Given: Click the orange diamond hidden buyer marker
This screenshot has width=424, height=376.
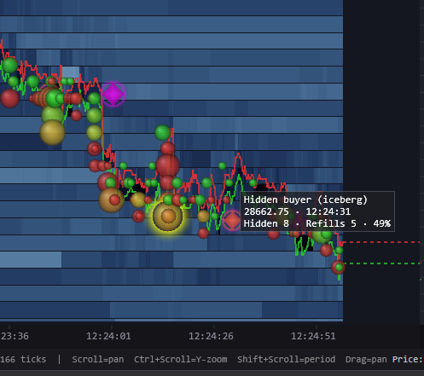Looking at the screenshot, I should click(232, 221).
